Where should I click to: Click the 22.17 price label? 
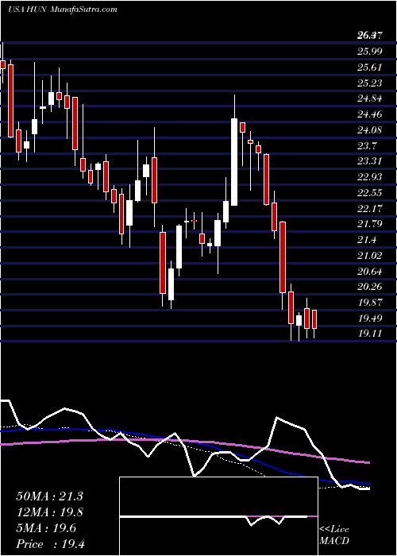pos(370,208)
